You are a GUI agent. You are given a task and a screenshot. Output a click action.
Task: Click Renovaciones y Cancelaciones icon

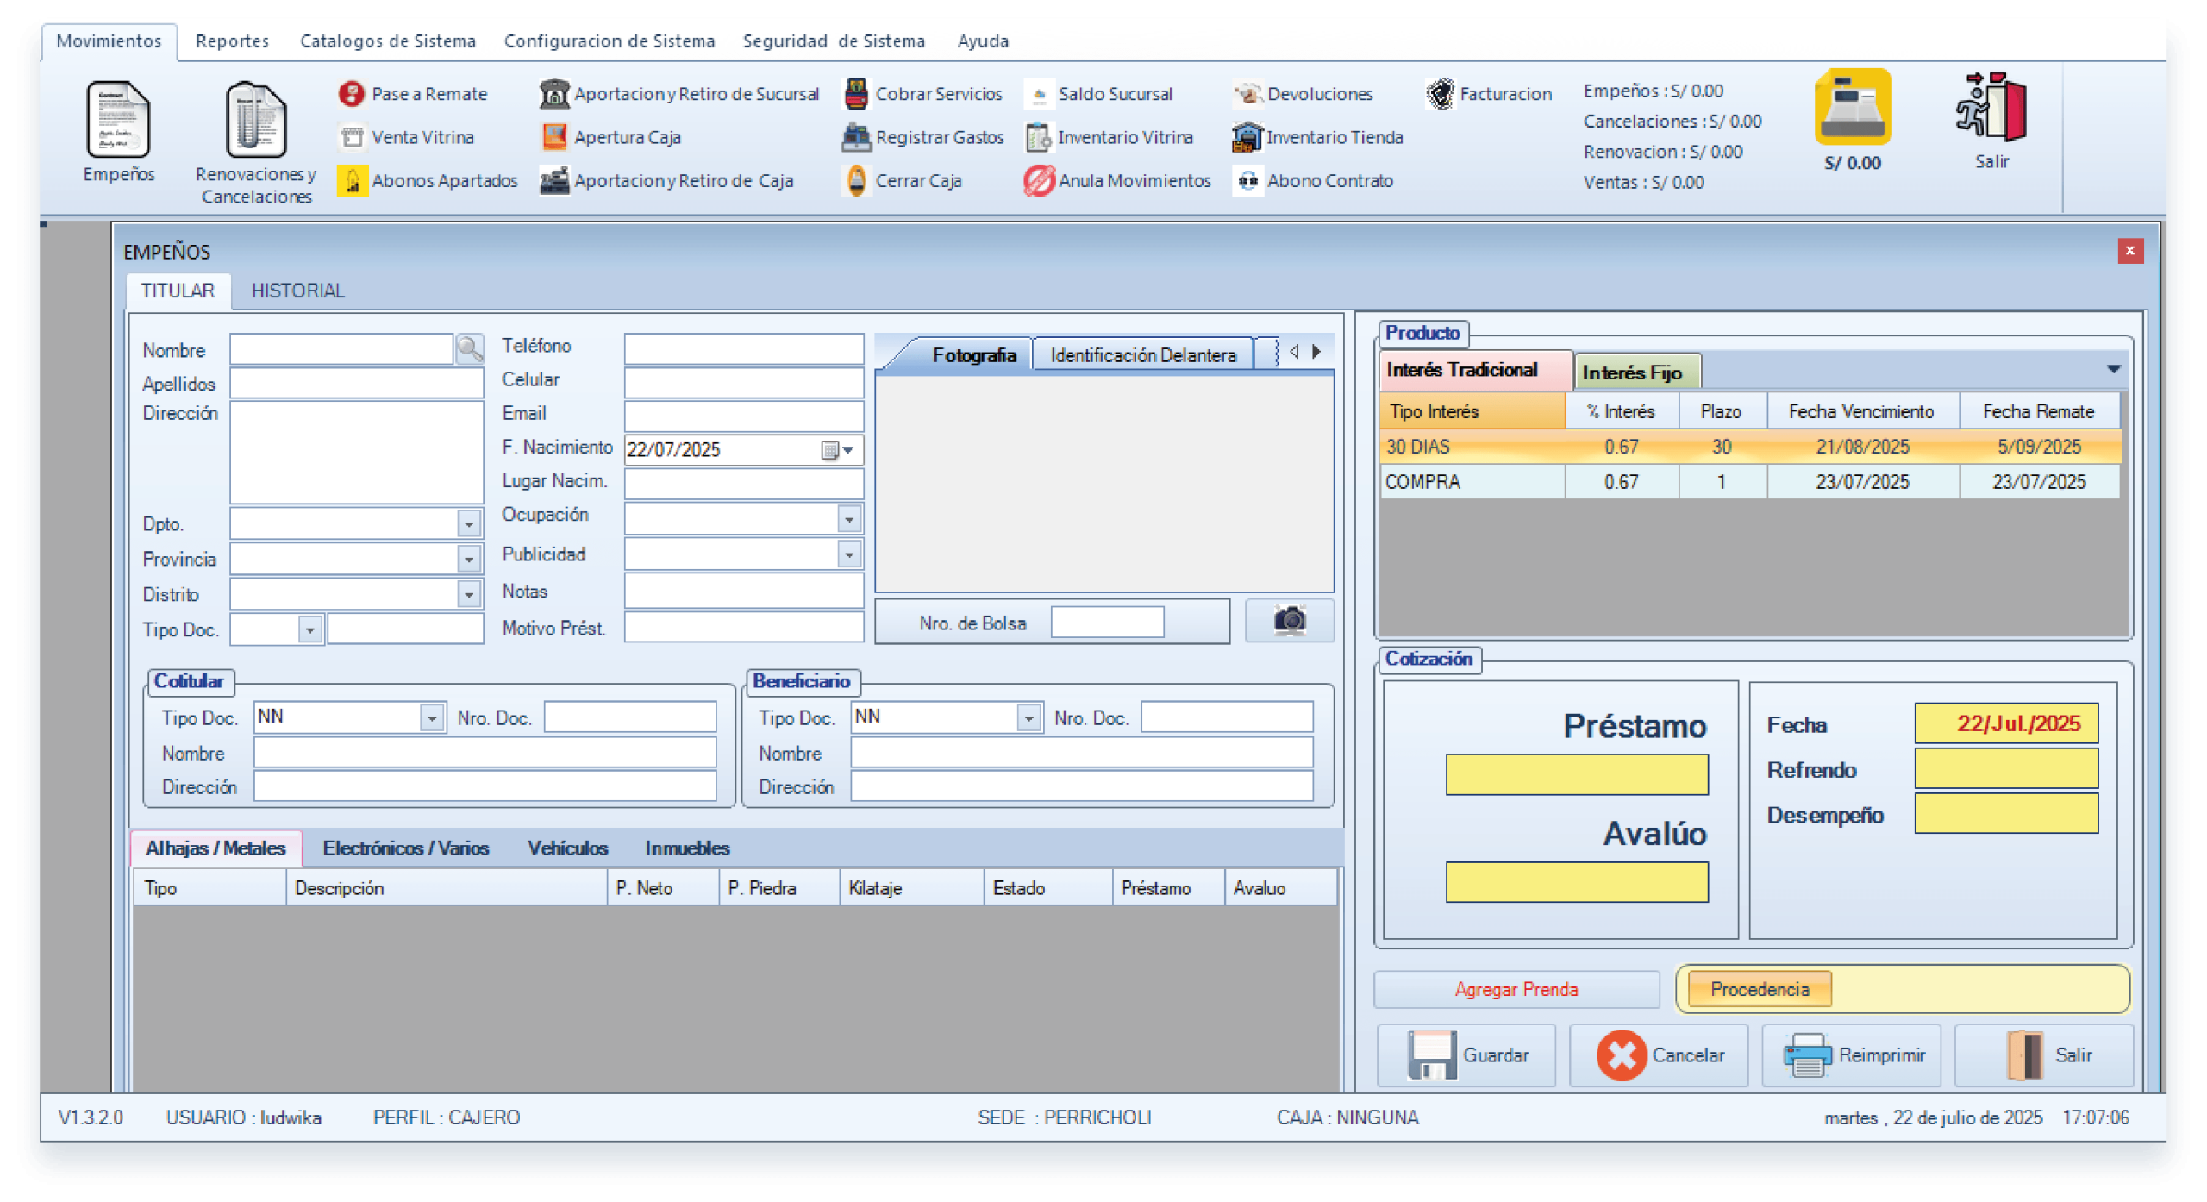pos(255,121)
